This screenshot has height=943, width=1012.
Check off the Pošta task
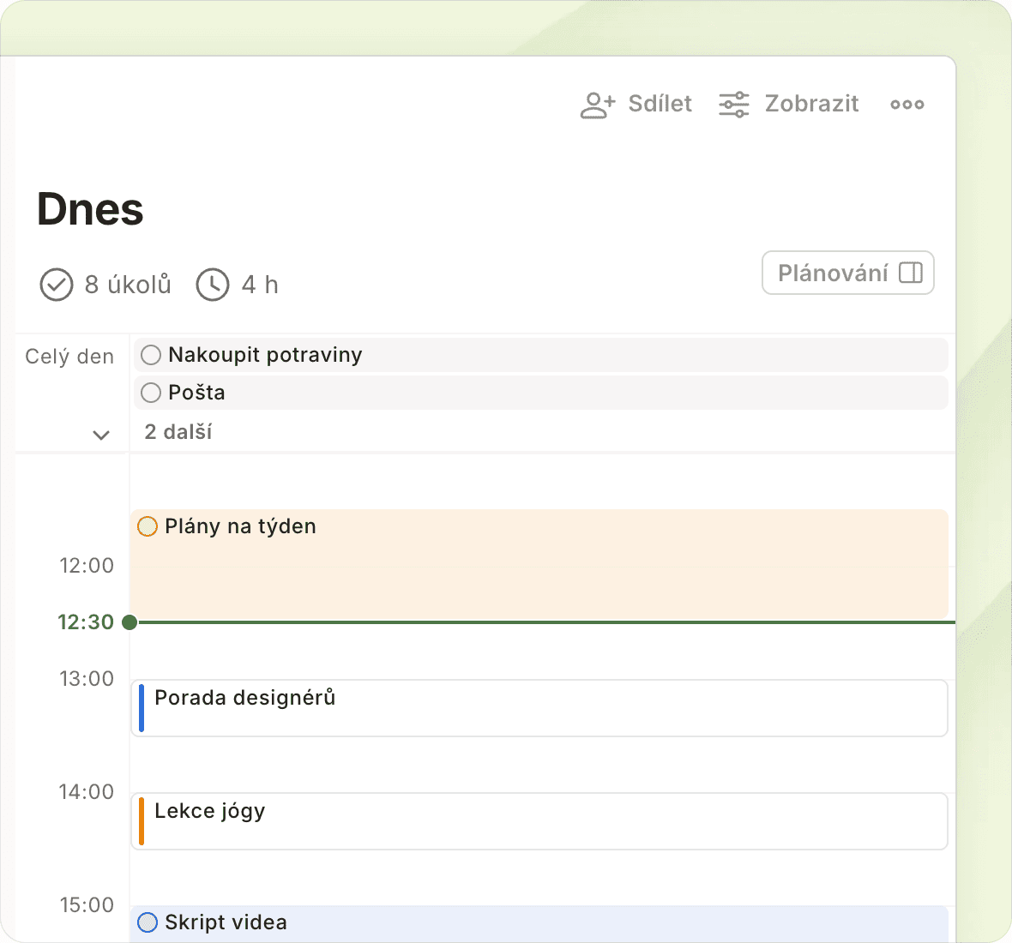[x=151, y=393]
